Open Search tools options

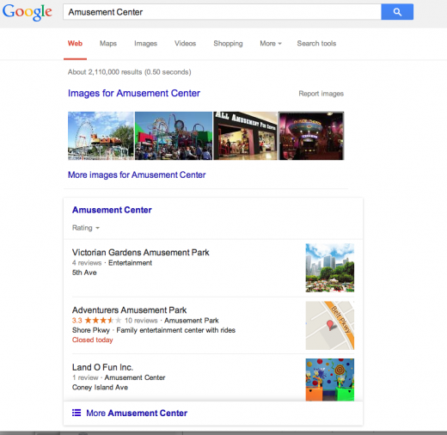[x=316, y=43]
